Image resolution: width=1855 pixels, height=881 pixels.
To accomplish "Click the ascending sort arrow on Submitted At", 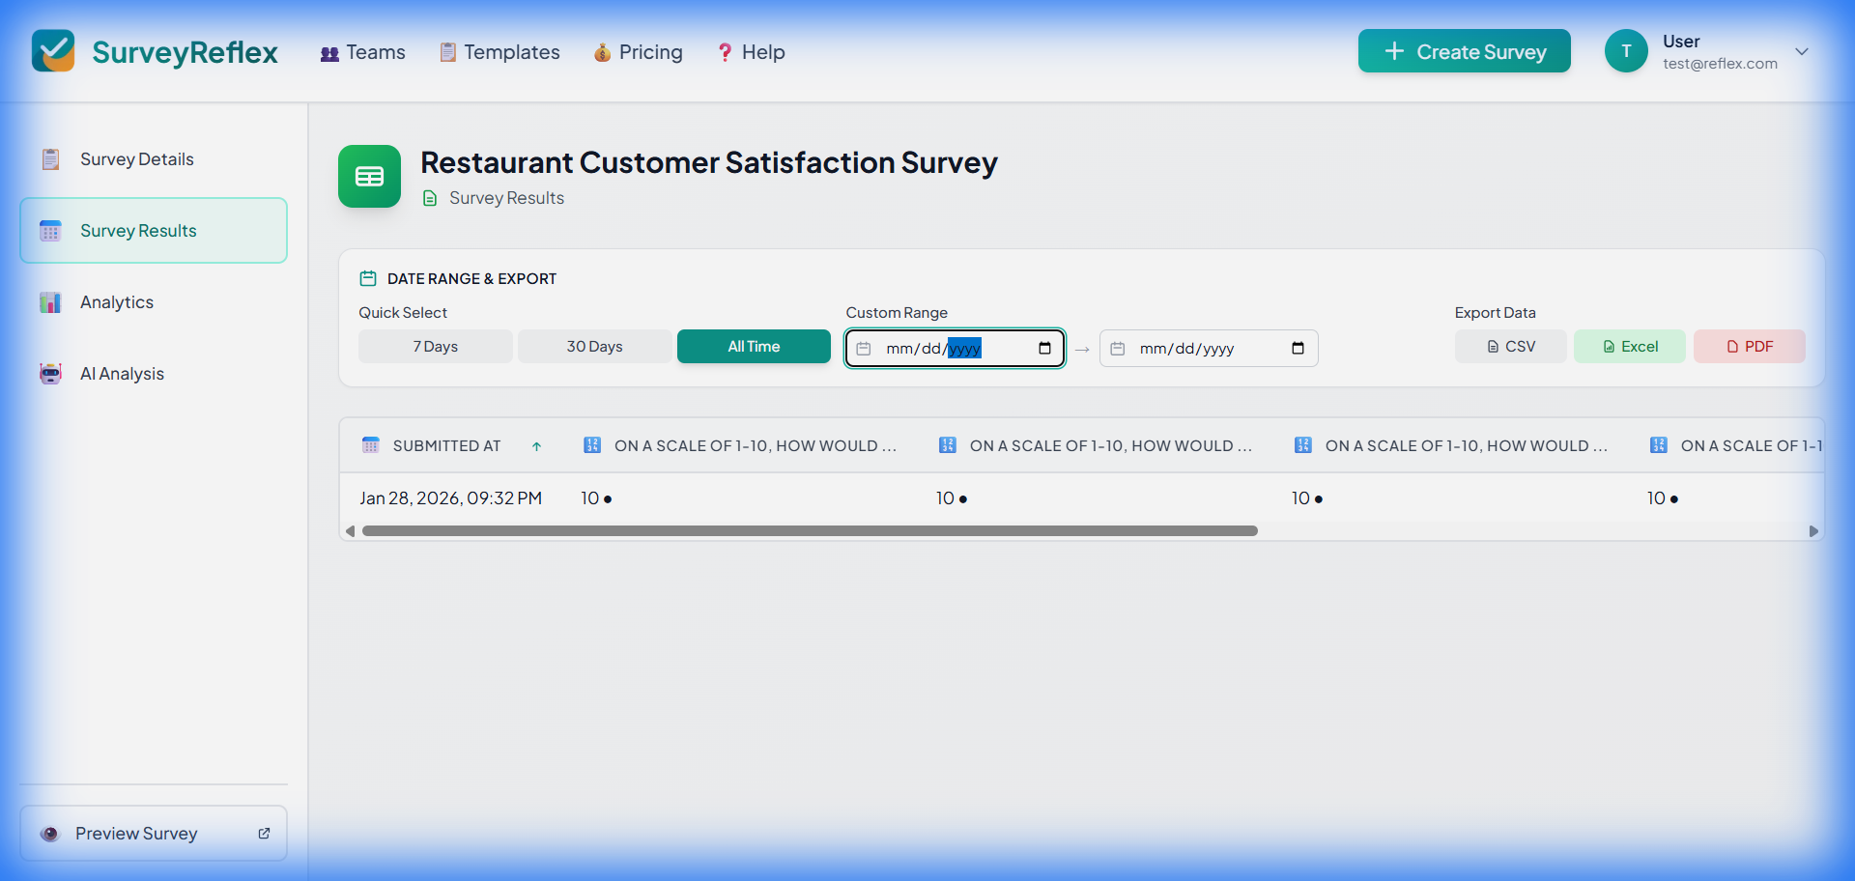I will (536, 446).
